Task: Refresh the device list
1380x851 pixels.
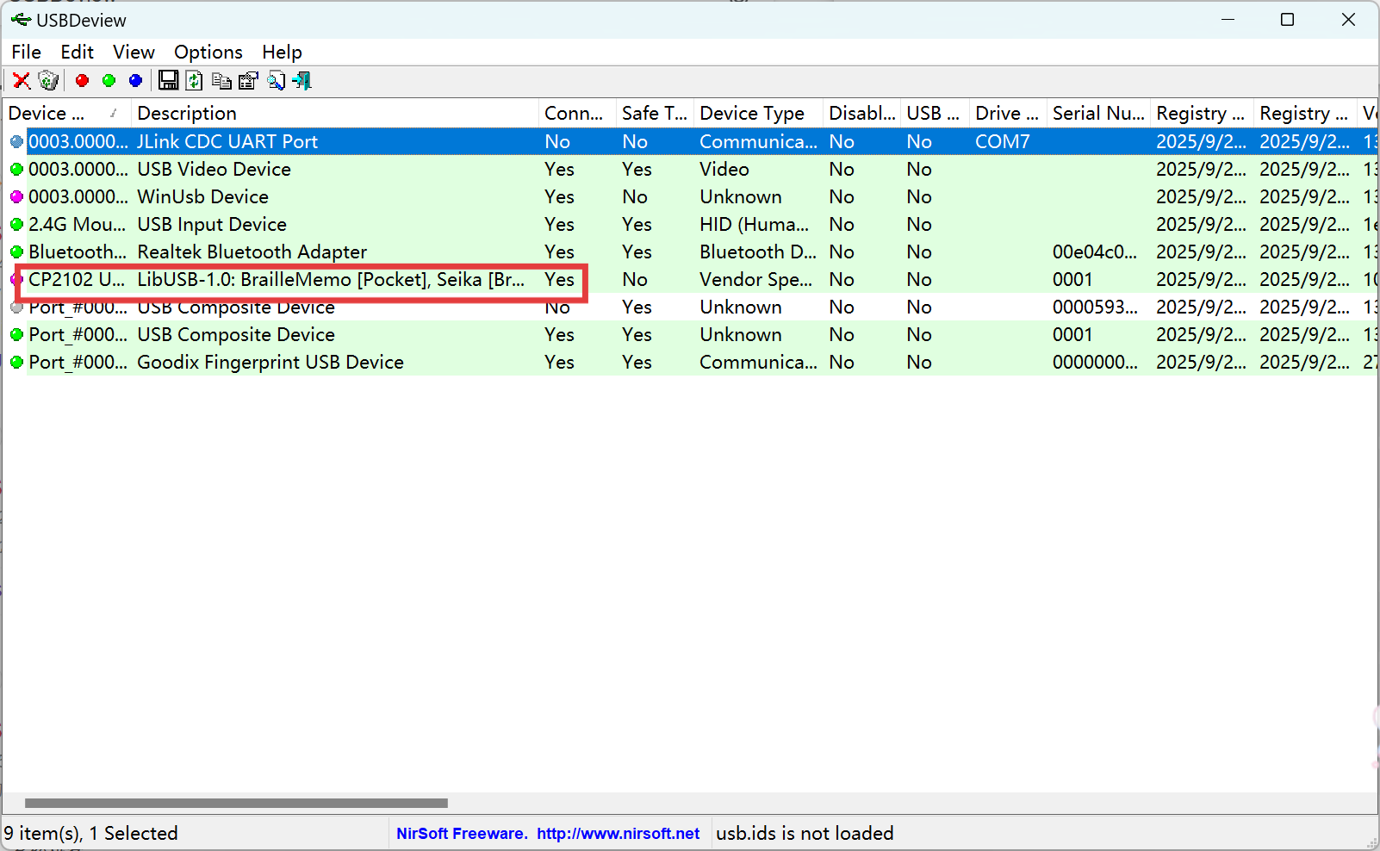Action: [195, 80]
